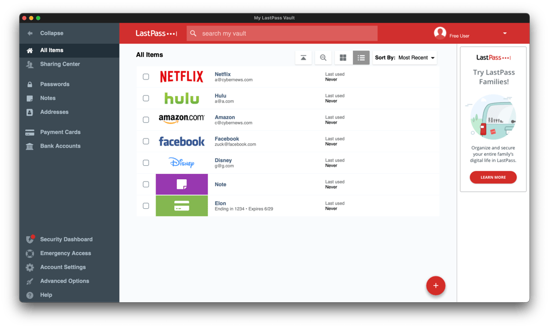Check the Facebook item checkbox
Viewport: 549px width, 328px height.
pyautogui.click(x=146, y=141)
